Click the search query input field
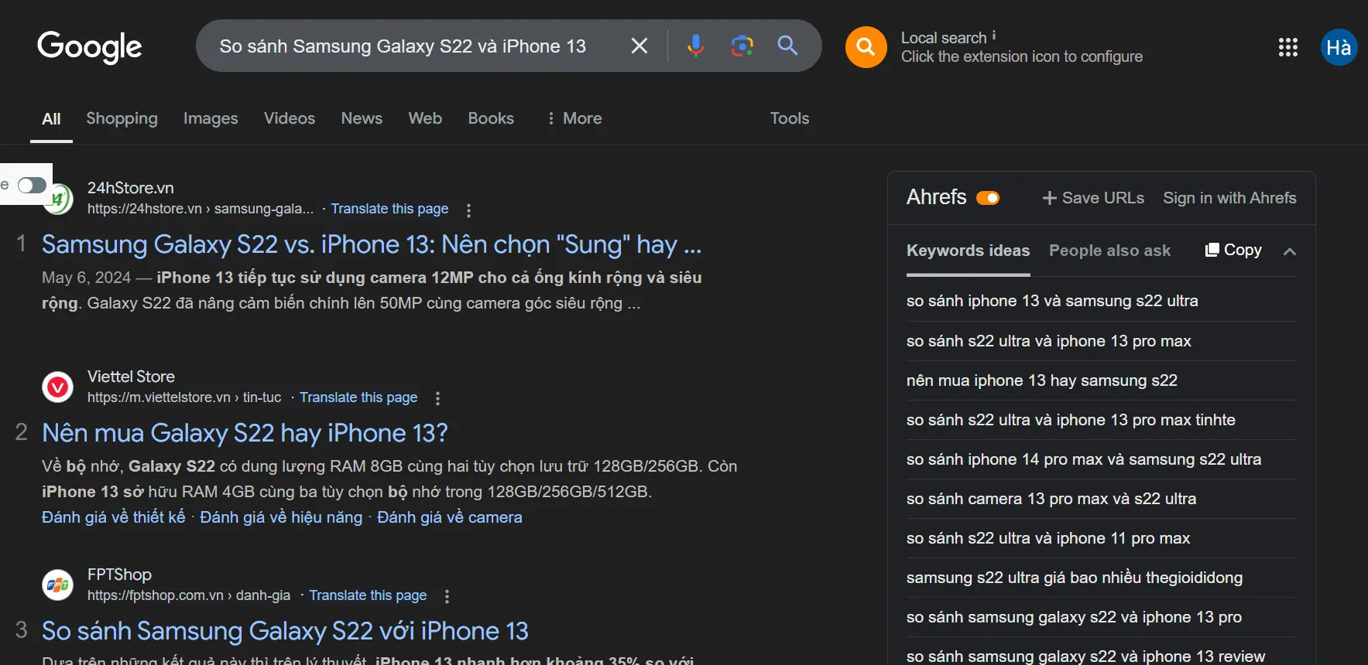1368x665 pixels. point(403,46)
